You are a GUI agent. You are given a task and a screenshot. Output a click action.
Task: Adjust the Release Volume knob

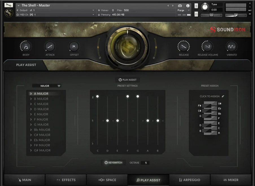208,46
